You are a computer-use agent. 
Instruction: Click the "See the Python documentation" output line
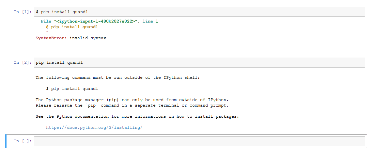coord(137,117)
